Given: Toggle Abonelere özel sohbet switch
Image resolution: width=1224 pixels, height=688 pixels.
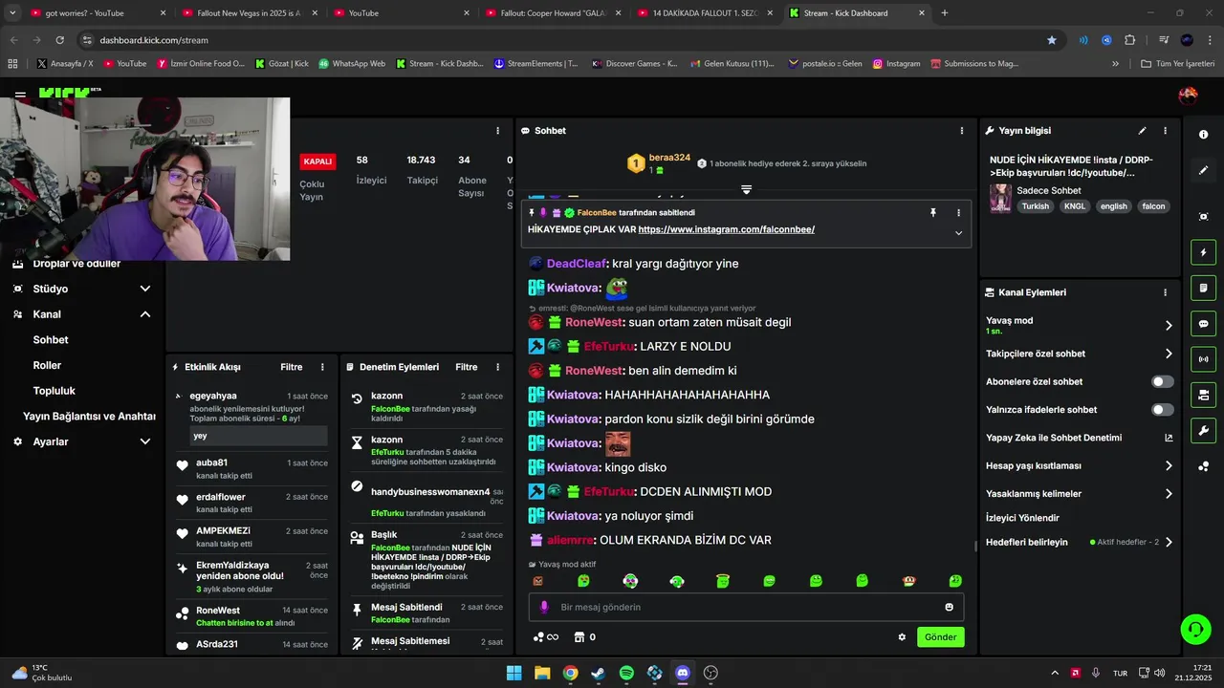Looking at the screenshot, I should [1162, 381].
